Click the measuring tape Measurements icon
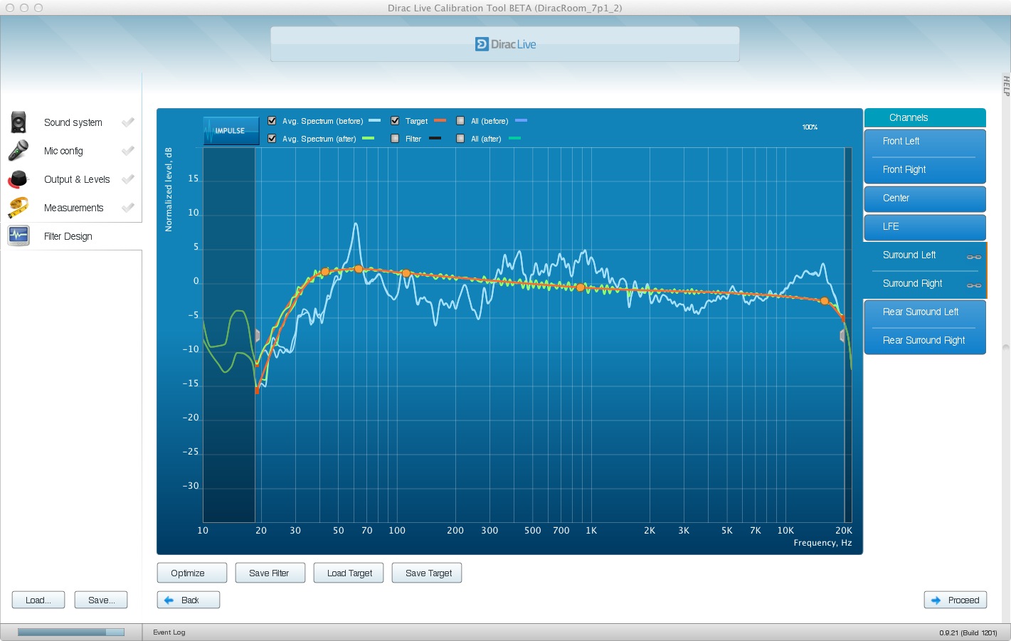This screenshot has width=1011, height=641. click(x=18, y=208)
